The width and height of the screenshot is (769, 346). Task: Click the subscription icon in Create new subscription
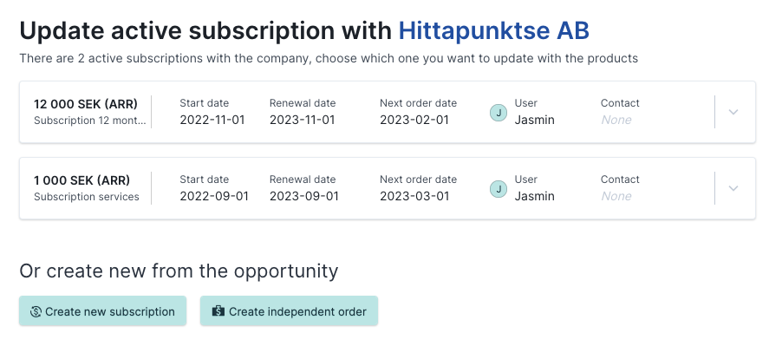point(36,311)
